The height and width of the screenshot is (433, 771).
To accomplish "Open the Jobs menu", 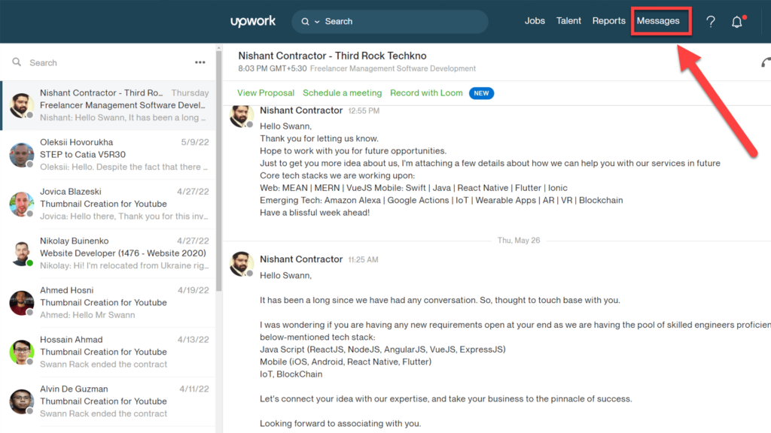I will point(535,20).
